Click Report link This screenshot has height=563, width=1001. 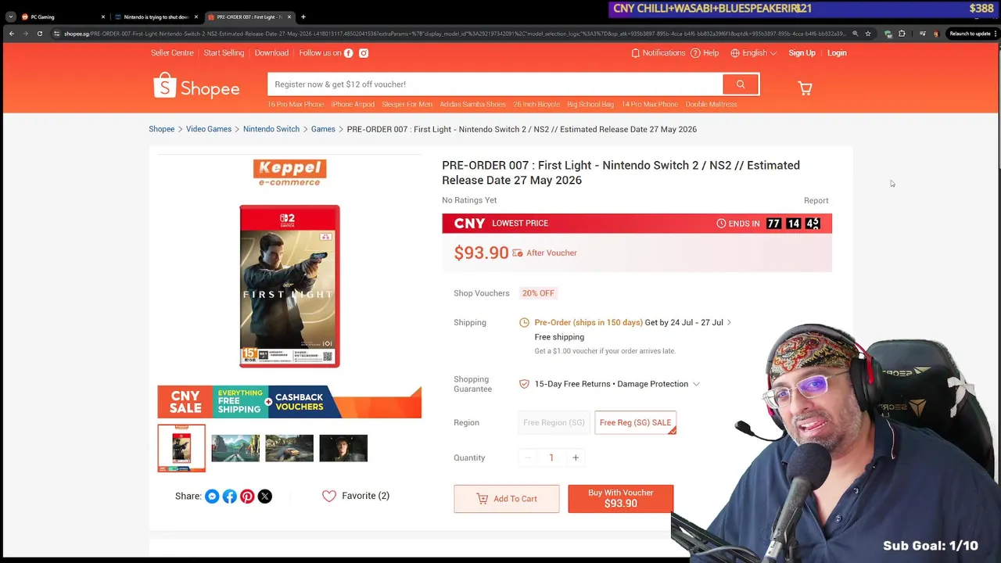pyautogui.click(x=816, y=201)
